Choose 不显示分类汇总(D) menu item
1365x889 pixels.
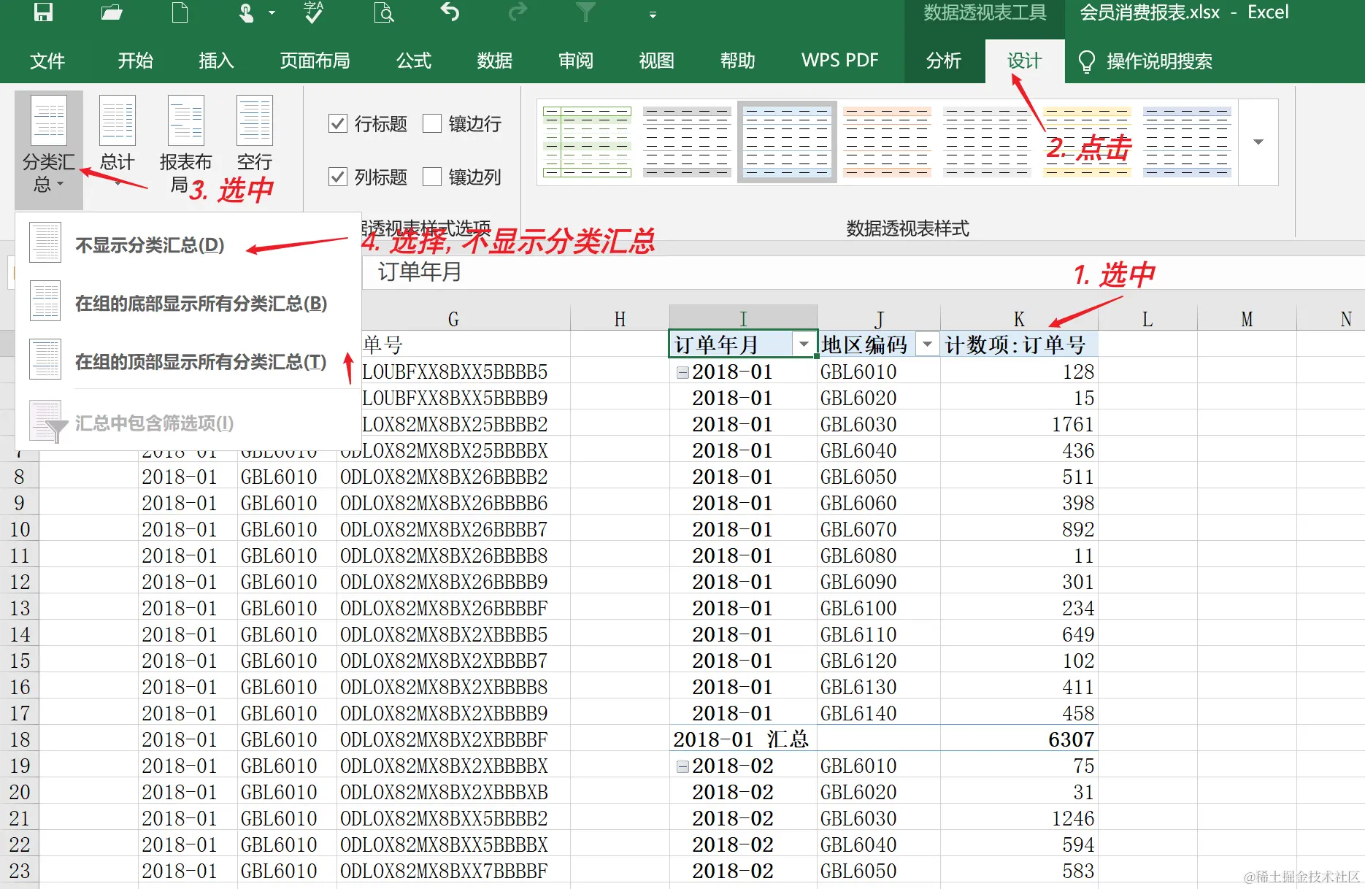pos(188,245)
